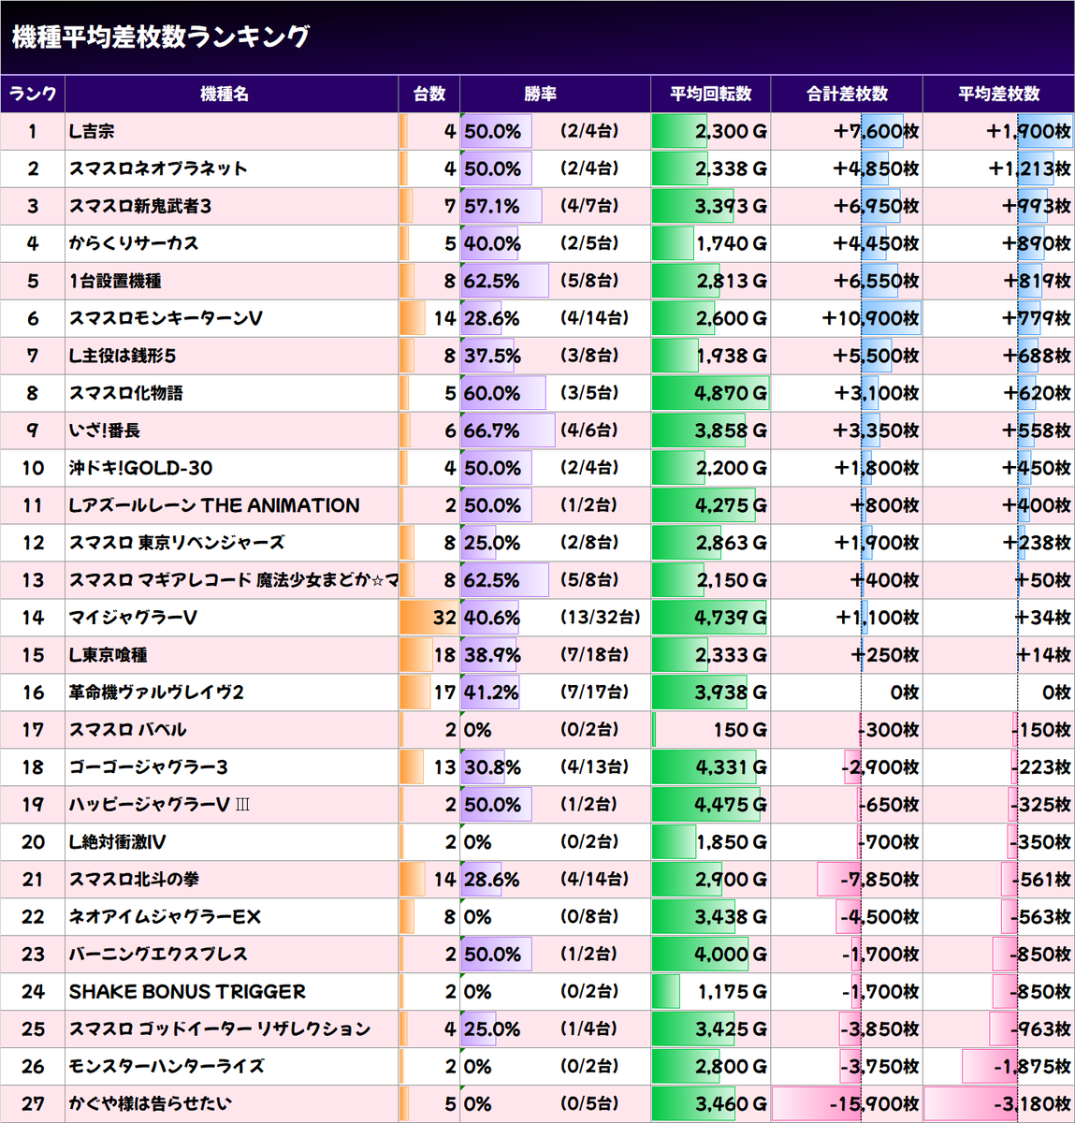Select machine name からくりサーカス
The width and height of the screenshot is (1075, 1123).
[134, 243]
